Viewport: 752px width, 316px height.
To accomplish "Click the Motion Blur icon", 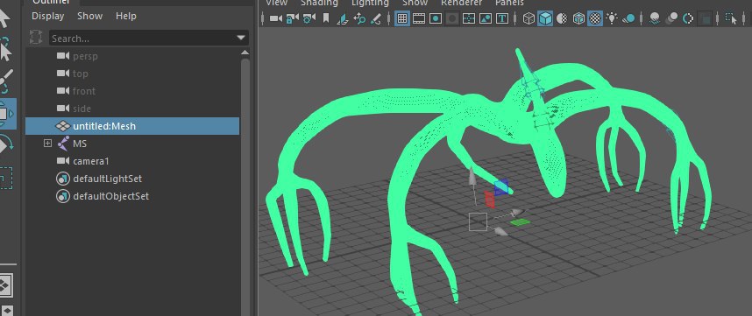I will pyautogui.click(x=671, y=18).
